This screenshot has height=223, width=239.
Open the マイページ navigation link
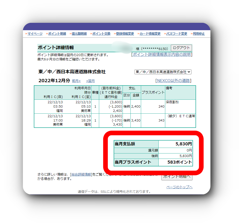pos(35,34)
